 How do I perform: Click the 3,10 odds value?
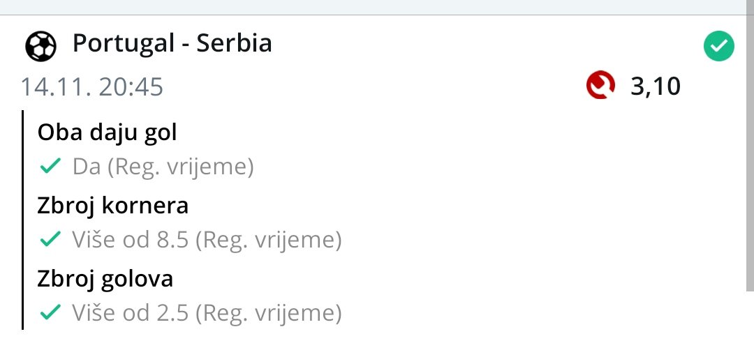(655, 87)
